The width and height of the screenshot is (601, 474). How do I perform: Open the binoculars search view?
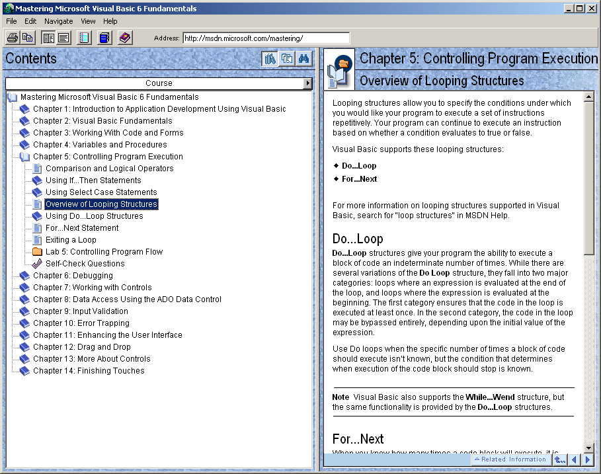pyautogui.click(x=303, y=59)
